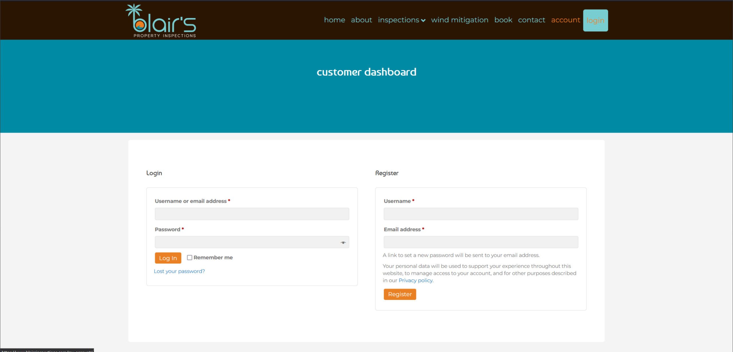
Task: Open the wind mitigation page
Action: coord(460,20)
